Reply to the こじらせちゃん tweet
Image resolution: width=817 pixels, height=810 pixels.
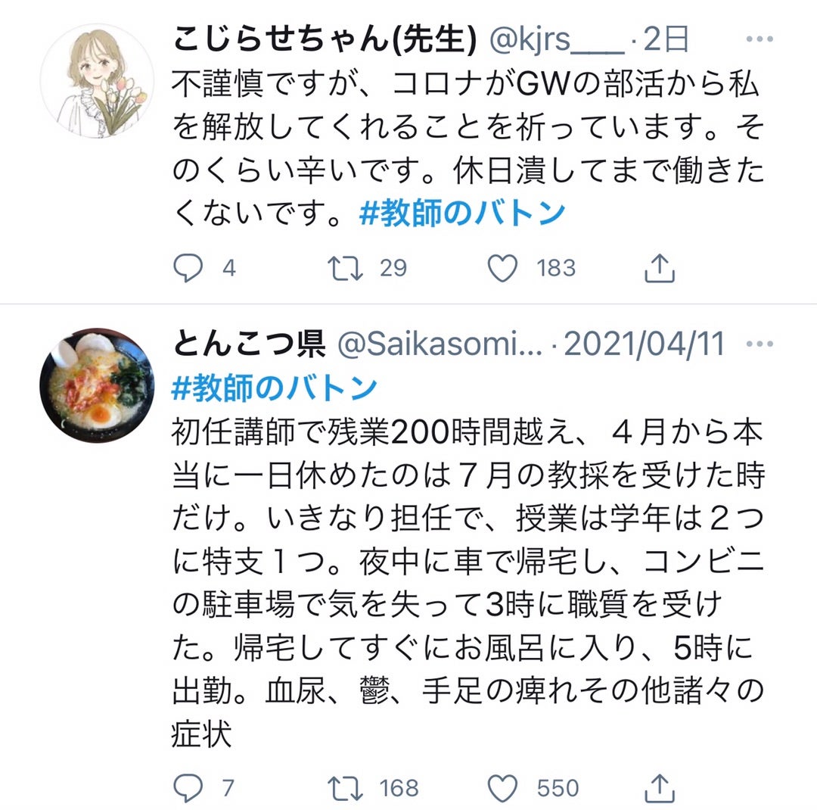[x=188, y=268]
